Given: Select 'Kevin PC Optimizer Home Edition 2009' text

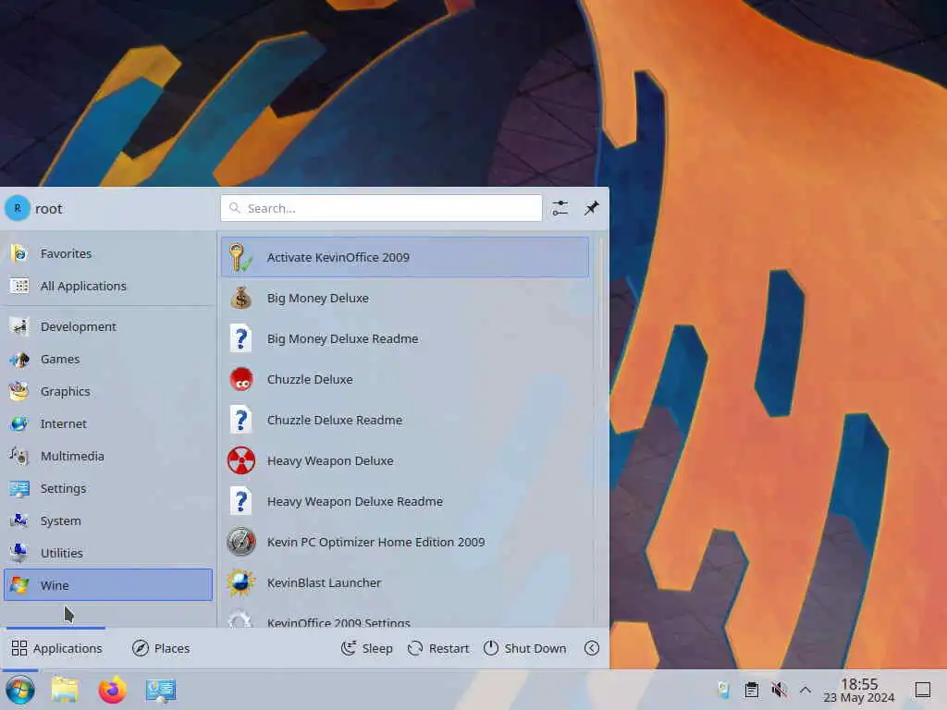Looking at the screenshot, I should pos(375,542).
